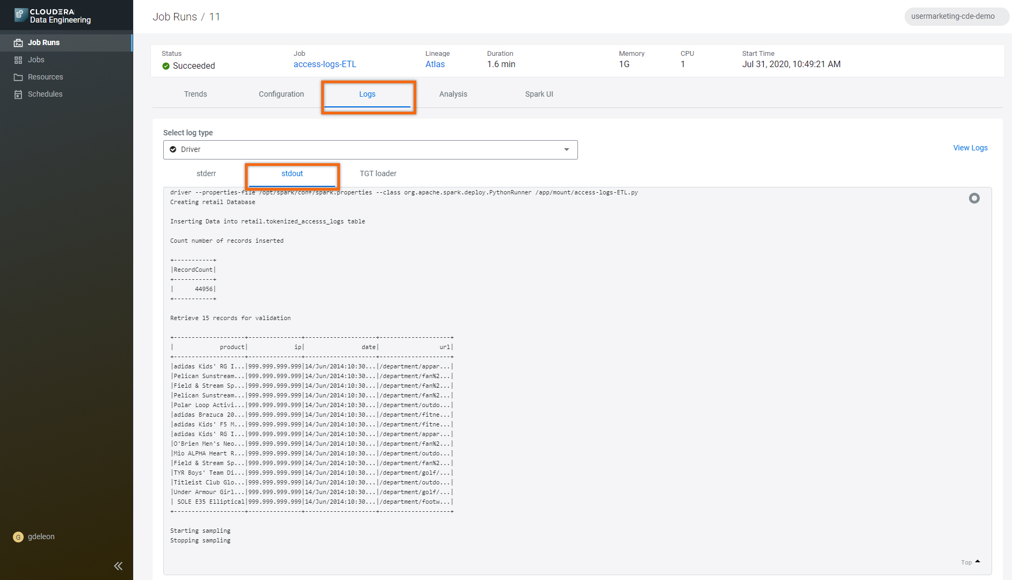The width and height of the screenshot is (1012, 580).
Task: Switch to the Trends tab
Action: click(195, 94)
